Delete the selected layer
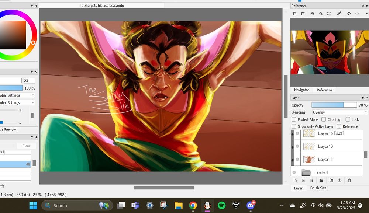 click(x=349, y=181)
